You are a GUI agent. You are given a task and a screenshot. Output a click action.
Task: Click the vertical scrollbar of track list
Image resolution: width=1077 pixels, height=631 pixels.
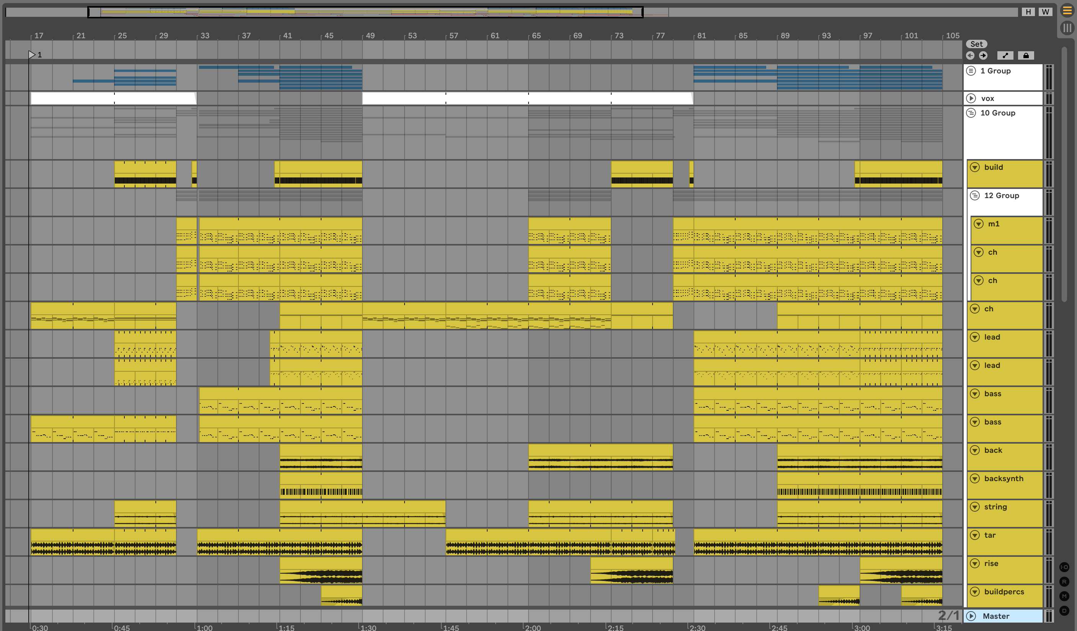click(x=1064, y=171)
